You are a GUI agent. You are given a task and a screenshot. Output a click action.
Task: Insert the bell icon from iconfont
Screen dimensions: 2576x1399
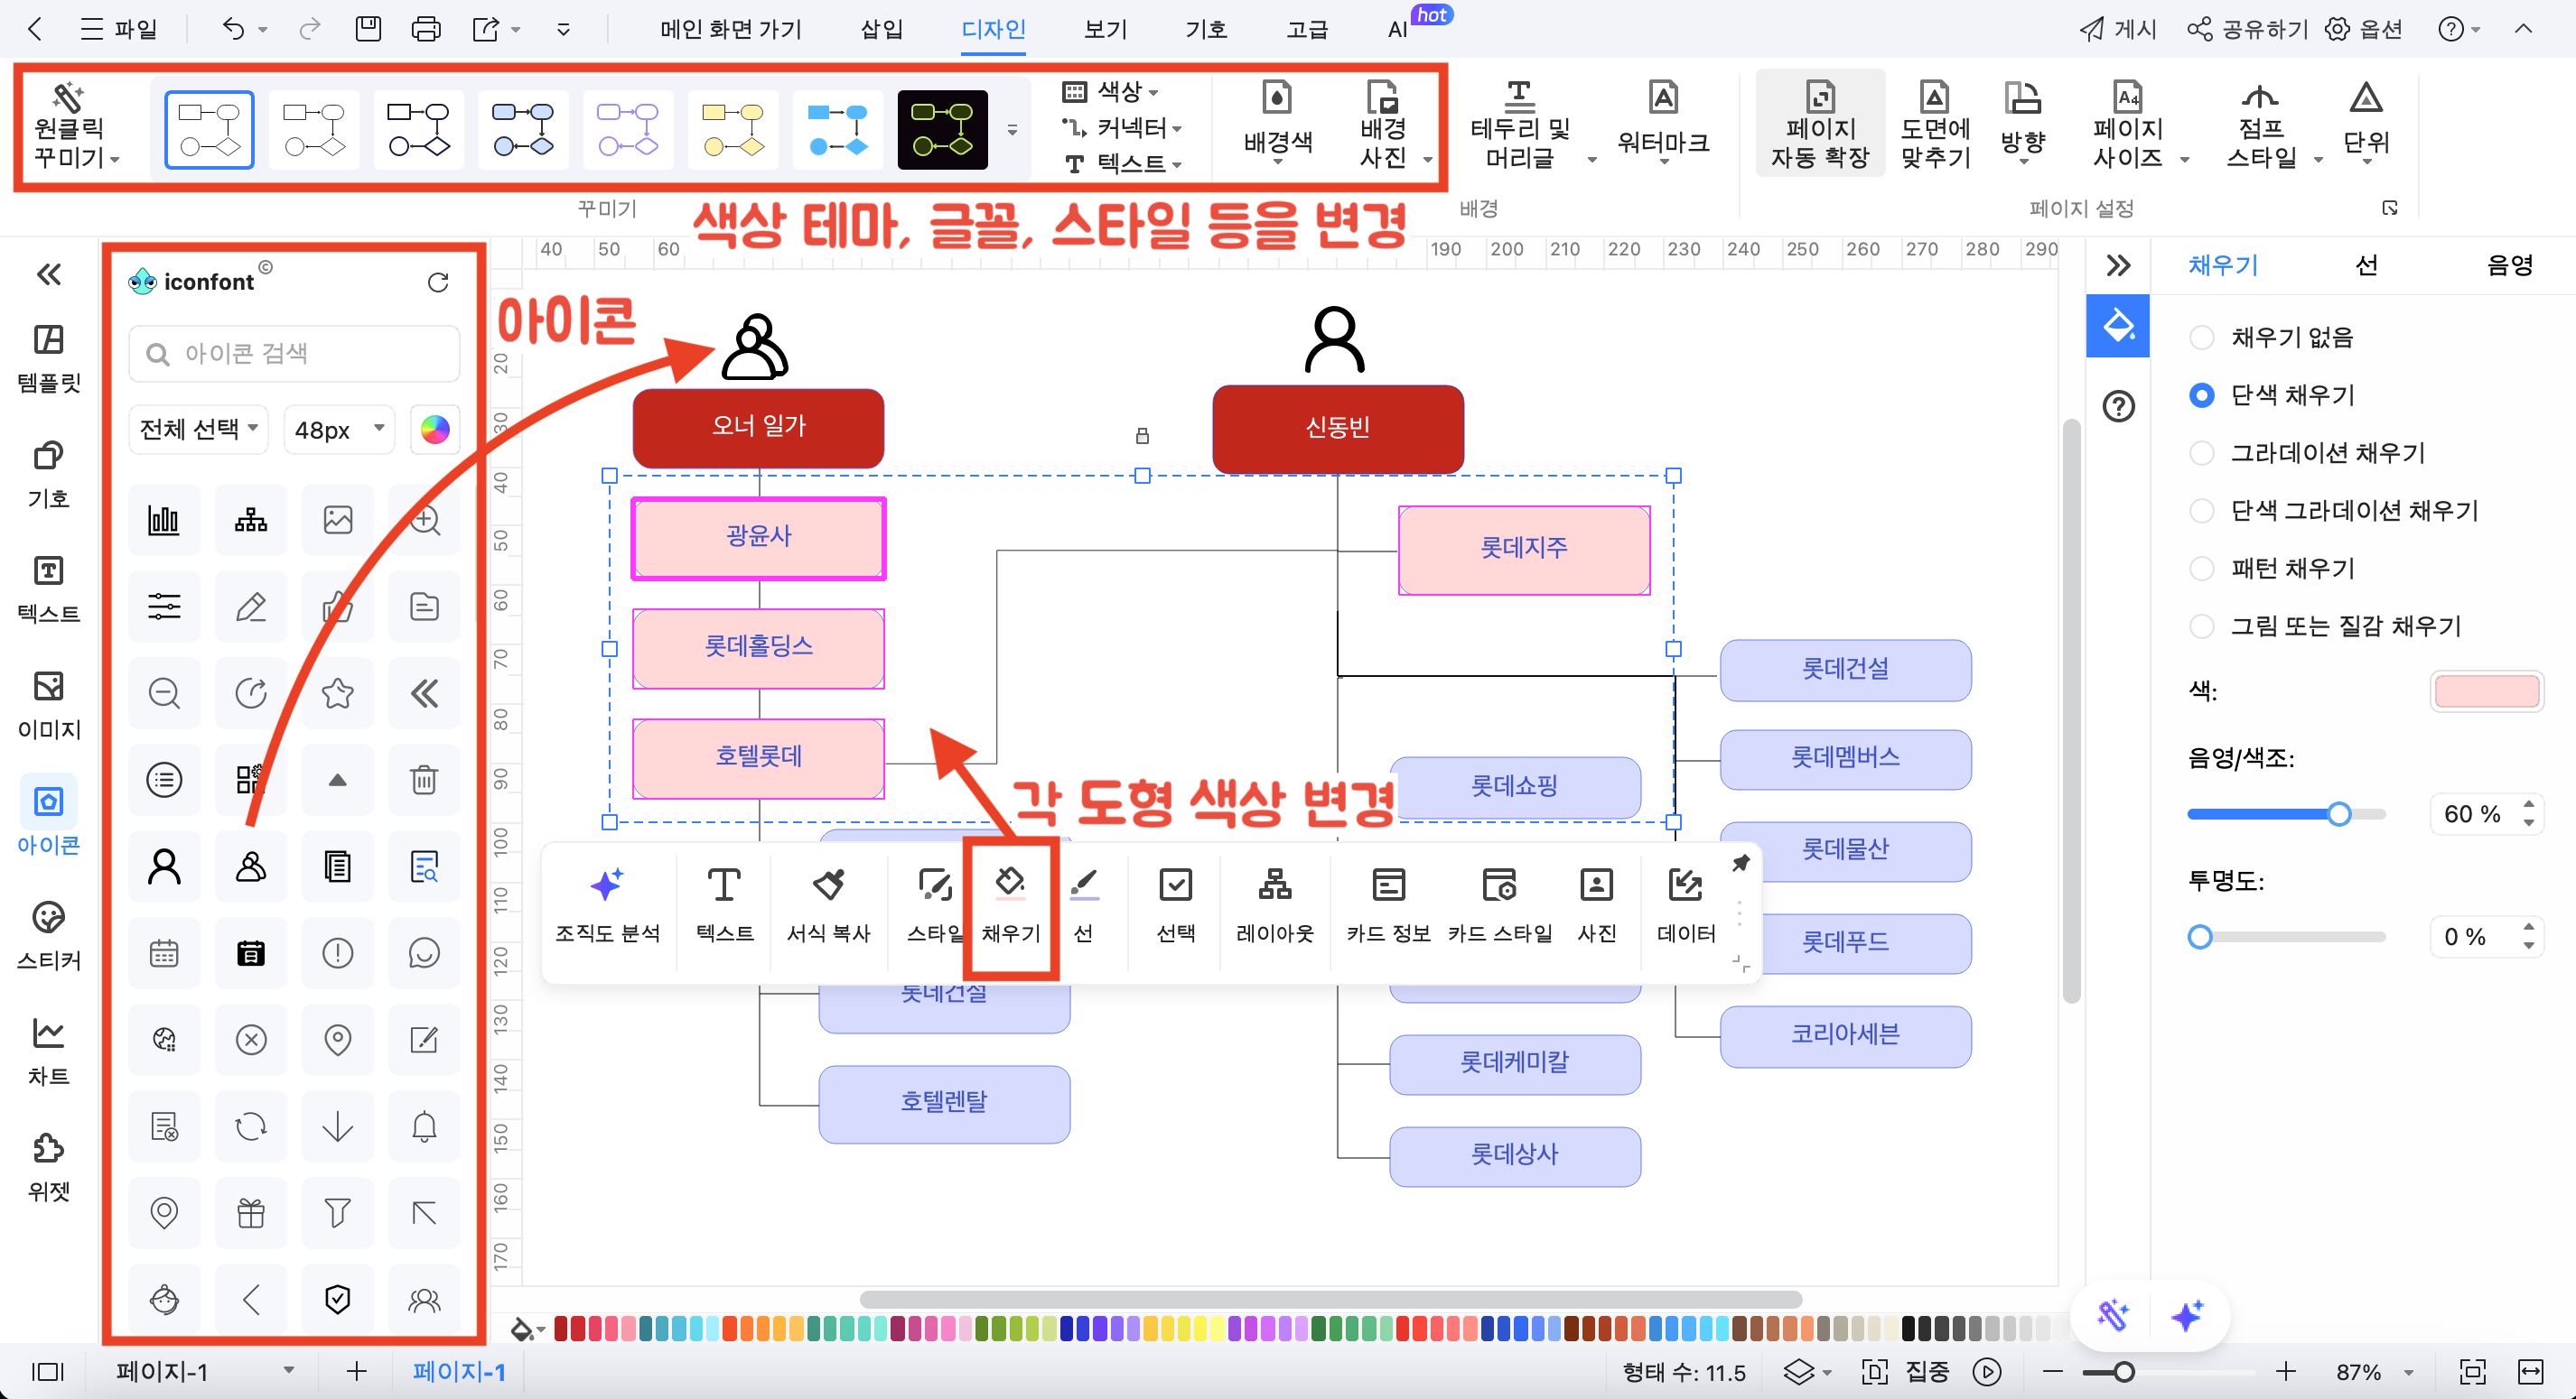click(x=424, y=1126)
